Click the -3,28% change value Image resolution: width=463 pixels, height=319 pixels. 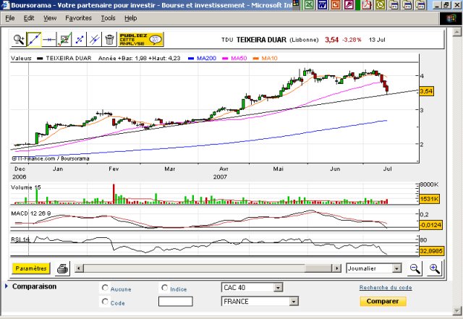tap(352, 40)
